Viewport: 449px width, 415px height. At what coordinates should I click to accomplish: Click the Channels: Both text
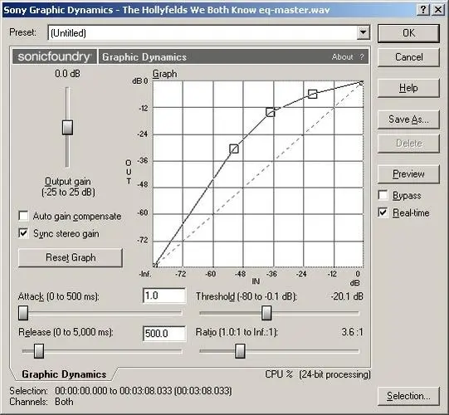(x=41, y=402)
